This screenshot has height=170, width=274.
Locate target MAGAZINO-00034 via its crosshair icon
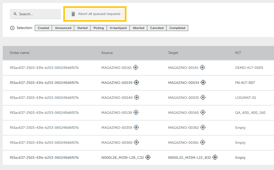[203, 82]
